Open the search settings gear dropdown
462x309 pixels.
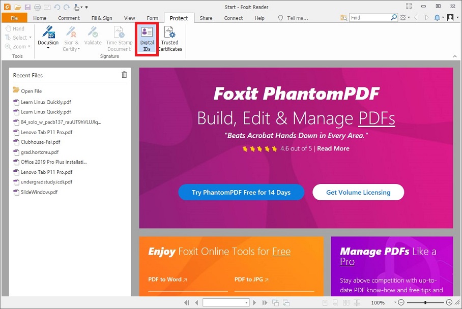click(405, 18)
